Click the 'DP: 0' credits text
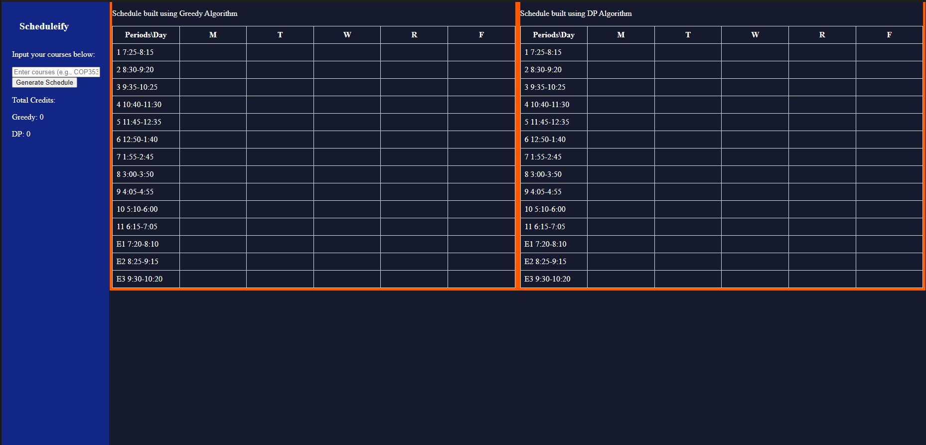This screenshot has width=926, height=445. click(21, 134)
